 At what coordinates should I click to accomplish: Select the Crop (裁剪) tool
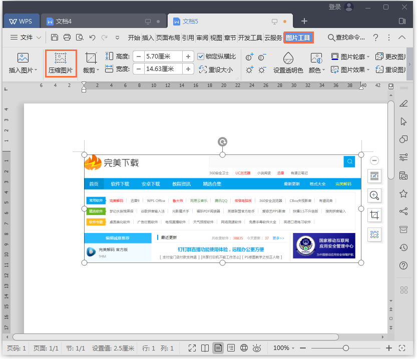click(x=91, y=63)
